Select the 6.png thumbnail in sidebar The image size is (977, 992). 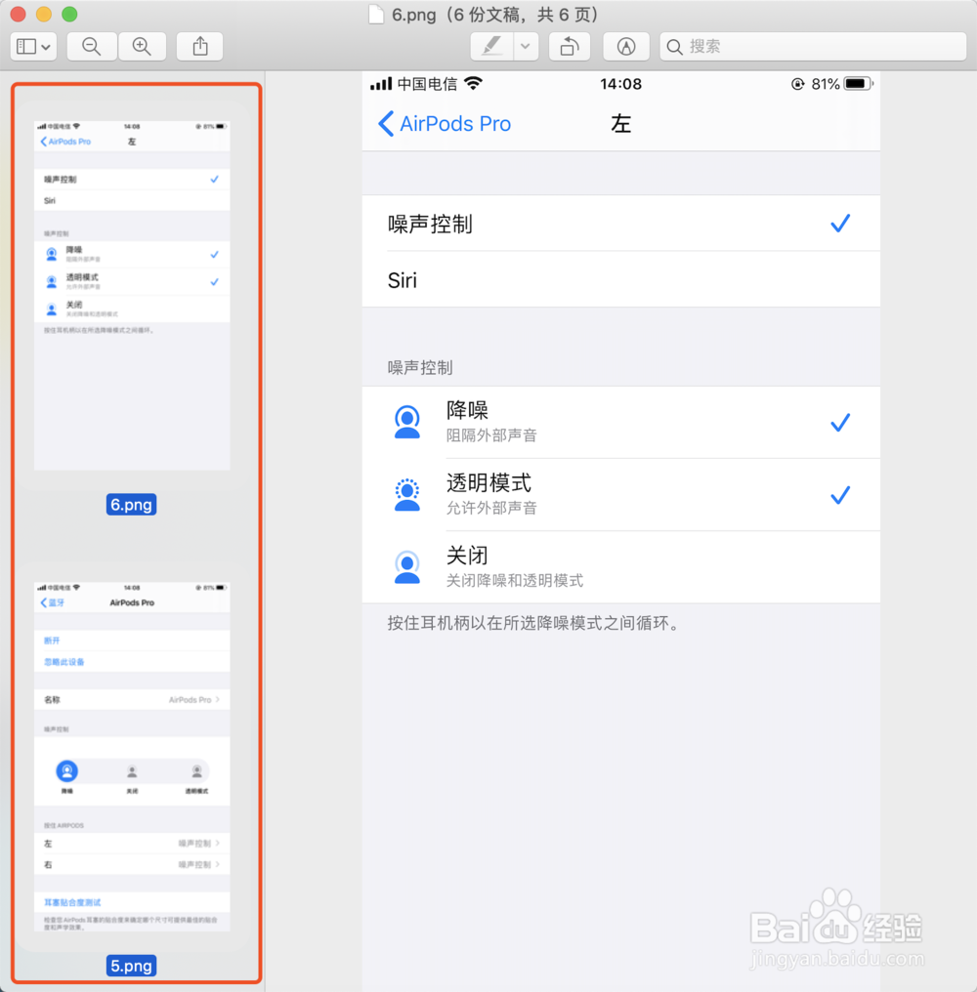click(132, 296)
